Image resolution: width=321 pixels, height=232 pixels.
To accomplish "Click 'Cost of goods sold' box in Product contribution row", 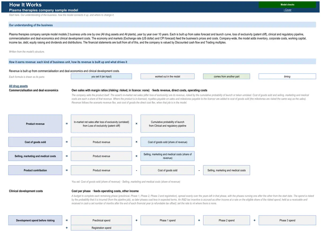I will (167, 170).
